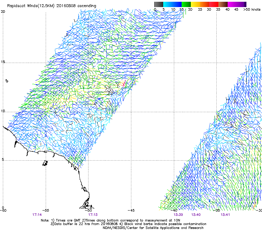Click the '35' label under the color legend

click(218, 10)
